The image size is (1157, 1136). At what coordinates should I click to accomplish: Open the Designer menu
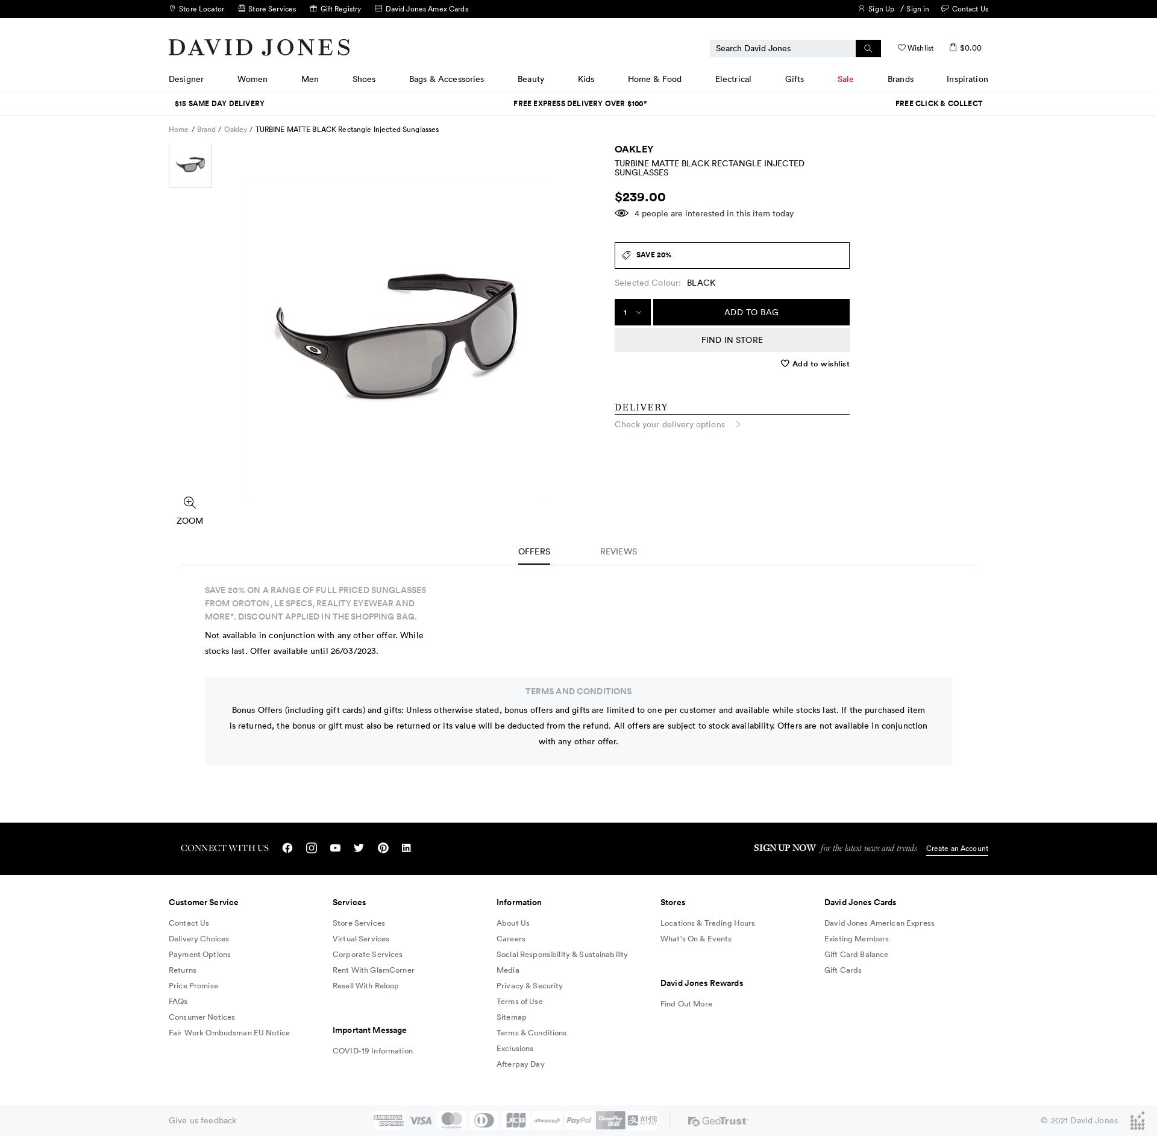186,79
